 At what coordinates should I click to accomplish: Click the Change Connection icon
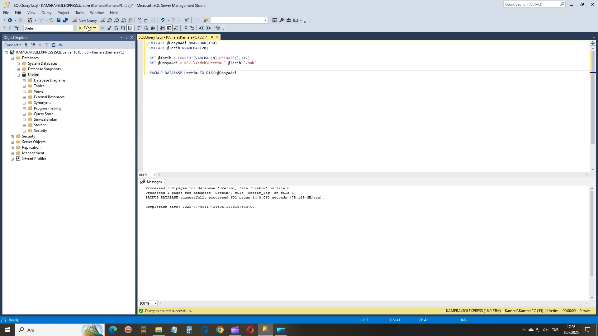click(x=17, y=28)
